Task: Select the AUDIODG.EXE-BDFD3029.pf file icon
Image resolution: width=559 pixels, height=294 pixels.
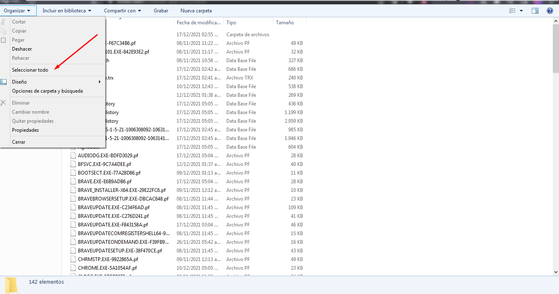Action: [73, 156]
